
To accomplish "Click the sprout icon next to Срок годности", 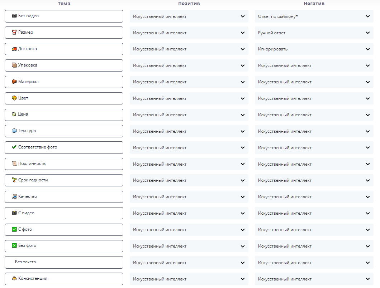I will pos(14,180).
